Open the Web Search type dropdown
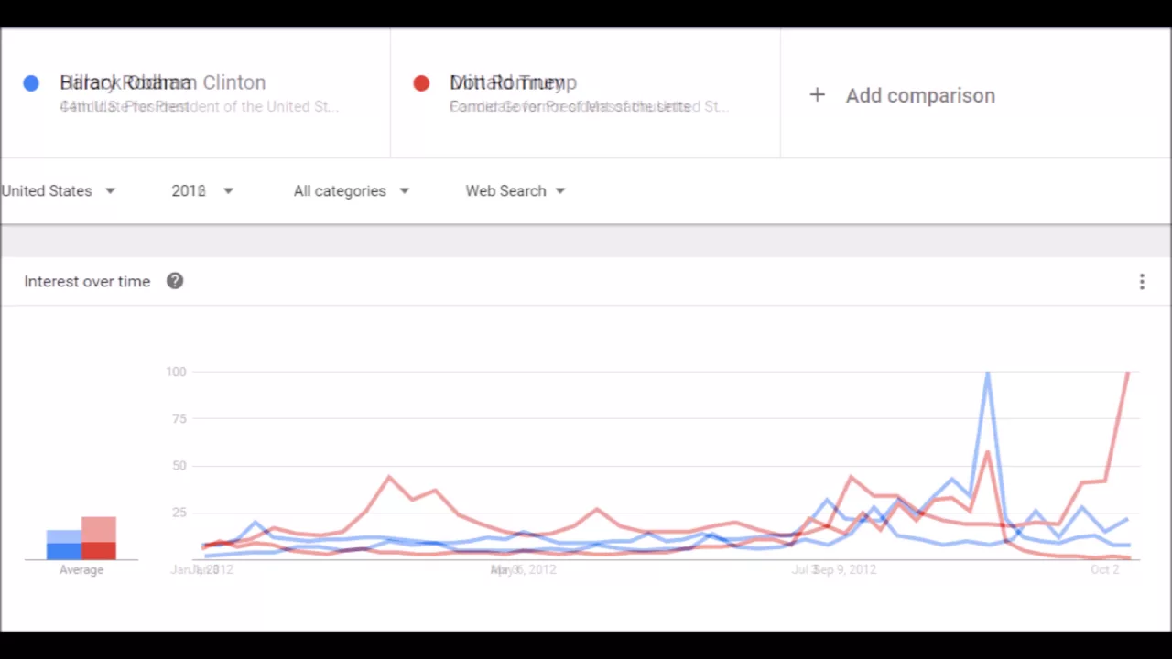The image size is (1172, 659). 515,190
